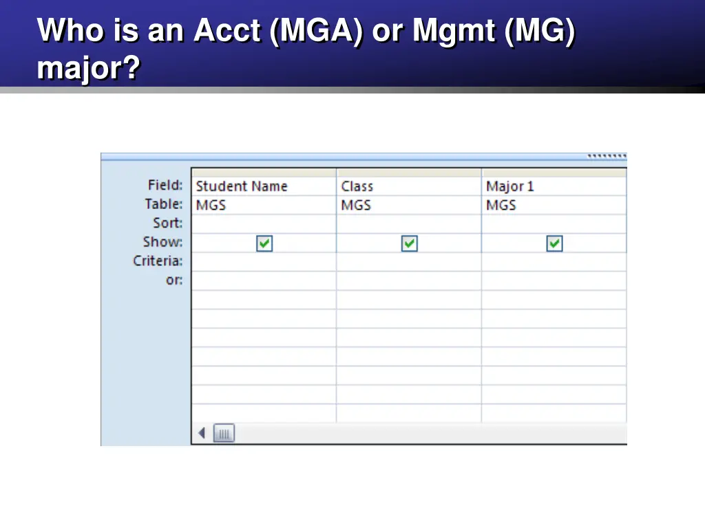
Task: Click the Criteria cell under Major 1
Action: pos(554,262)
